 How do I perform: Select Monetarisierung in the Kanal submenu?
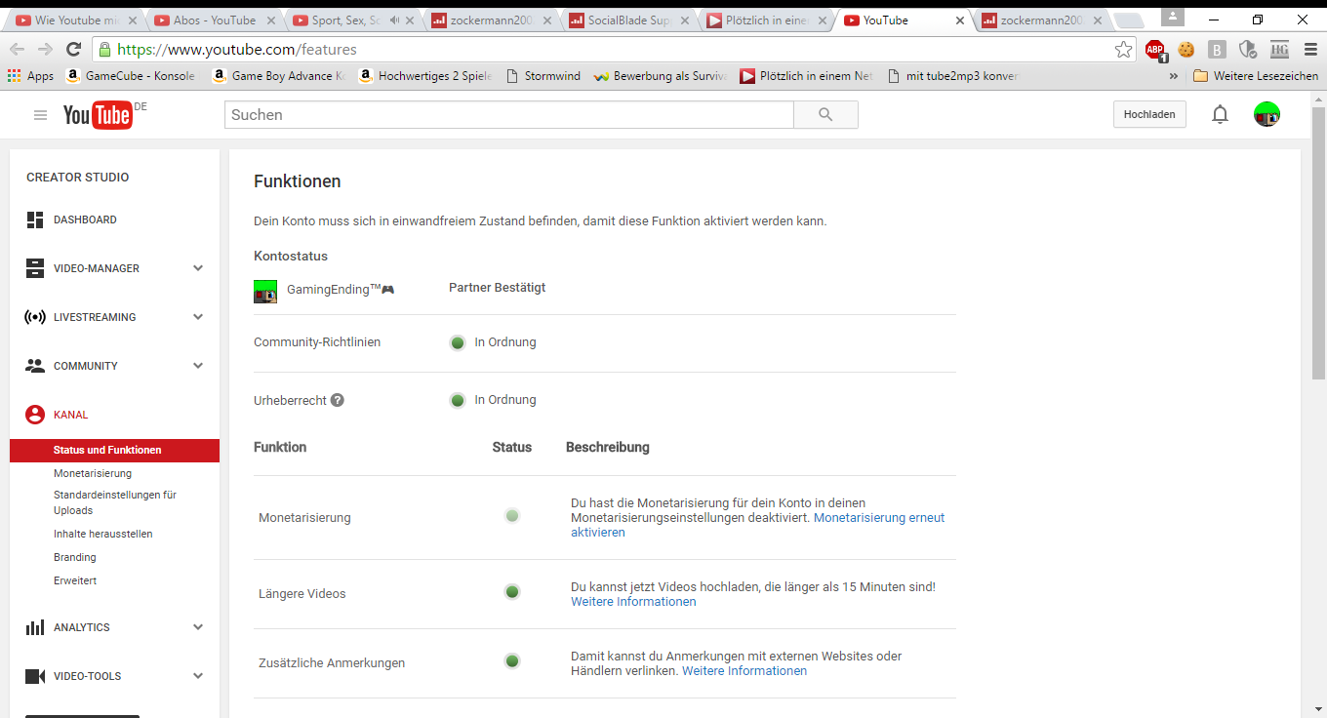pos(93,473)
